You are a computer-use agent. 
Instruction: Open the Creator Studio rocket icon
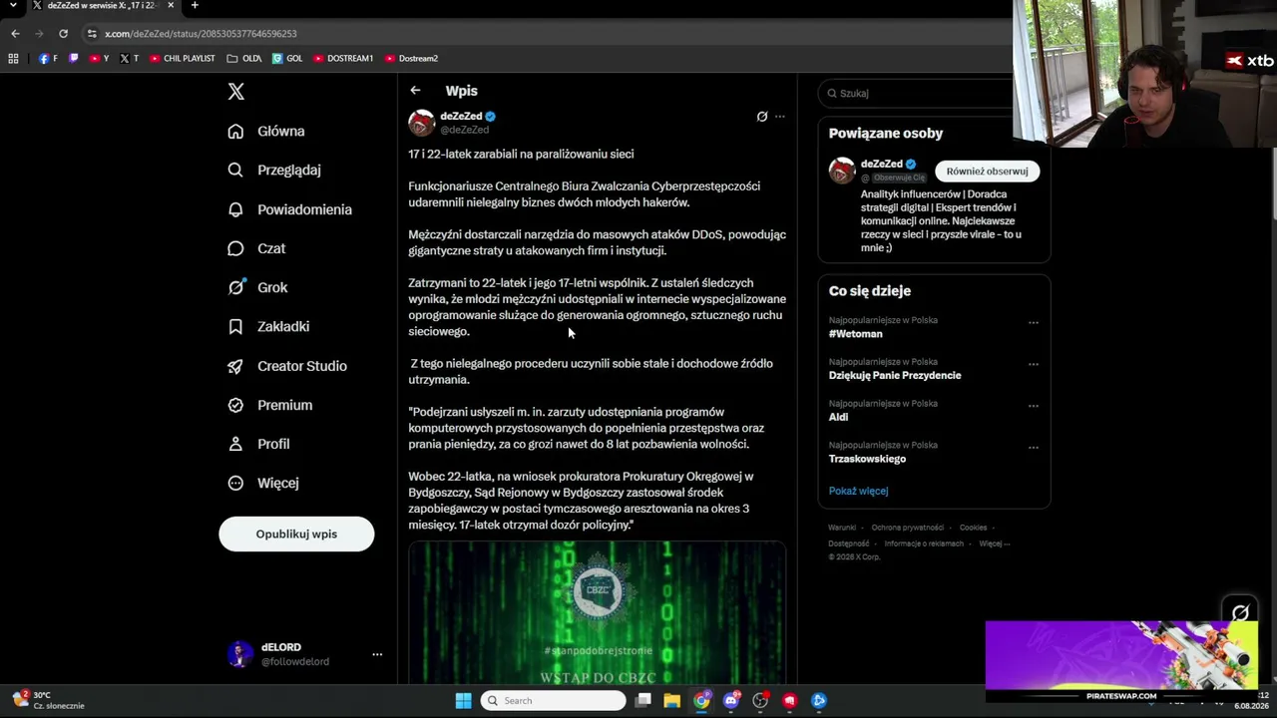pos(235,366)
